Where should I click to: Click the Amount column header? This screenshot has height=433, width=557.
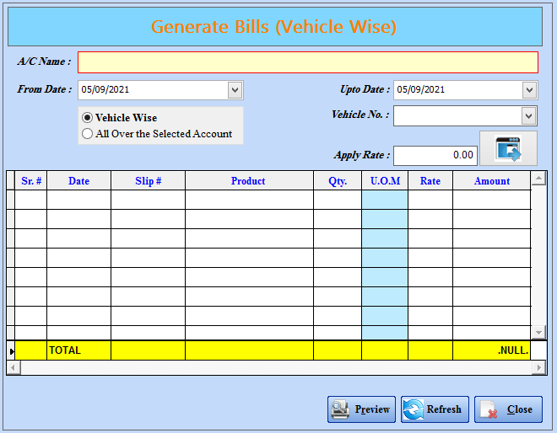[x=492, y=181]
